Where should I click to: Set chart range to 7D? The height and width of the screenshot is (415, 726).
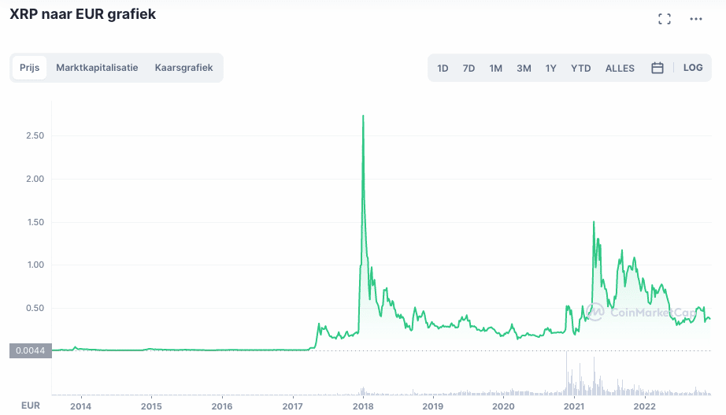tap(469, 69)
